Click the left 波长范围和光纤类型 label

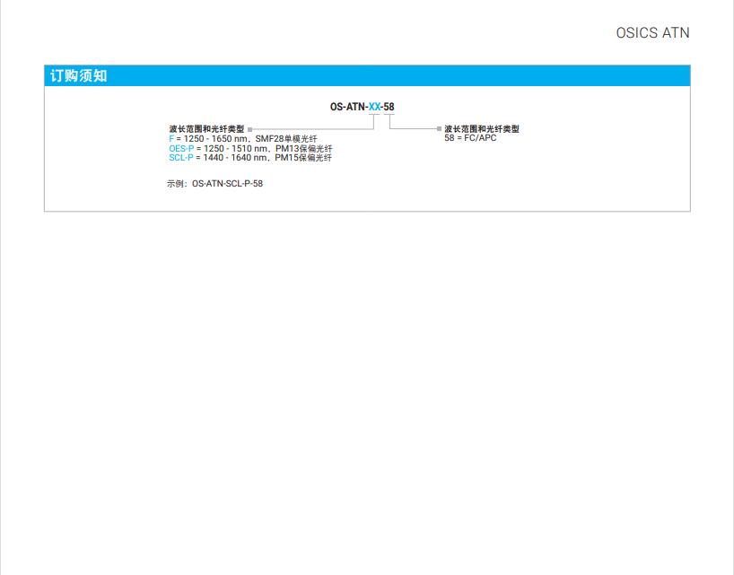206,128
